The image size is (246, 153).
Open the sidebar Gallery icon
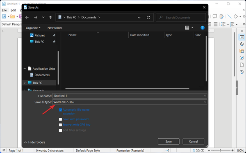point(242,51)
